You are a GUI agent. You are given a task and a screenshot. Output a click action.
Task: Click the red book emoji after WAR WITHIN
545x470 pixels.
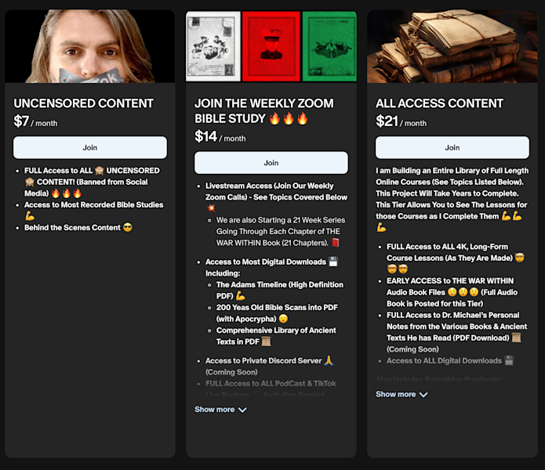pyautogui.click(x=336, y=242)
